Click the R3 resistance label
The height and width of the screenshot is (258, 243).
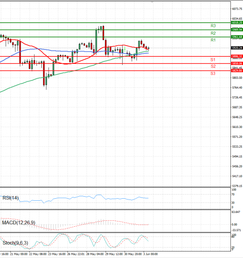(213, 26)
